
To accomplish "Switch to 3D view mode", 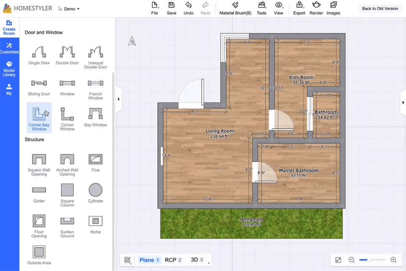I will pos(197,260).
